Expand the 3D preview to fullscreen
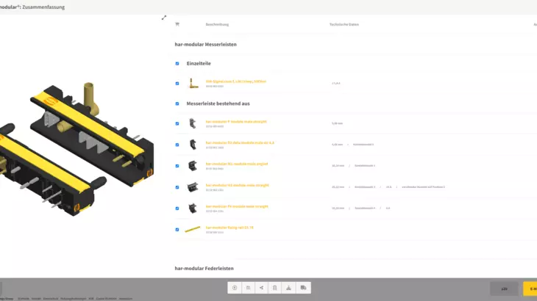The image size is (537, 301). click(164, 18)
